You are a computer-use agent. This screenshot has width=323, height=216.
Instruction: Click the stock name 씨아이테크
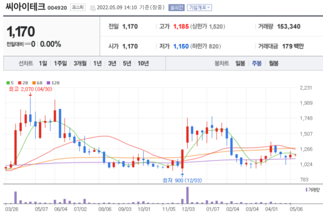pyautogui.click(x=25, y=7)
